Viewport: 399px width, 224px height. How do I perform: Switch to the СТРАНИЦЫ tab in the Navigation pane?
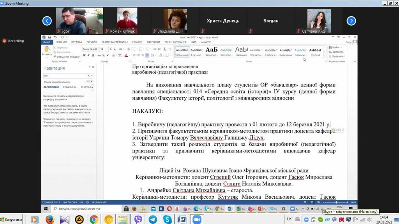(x=70, y=87)
